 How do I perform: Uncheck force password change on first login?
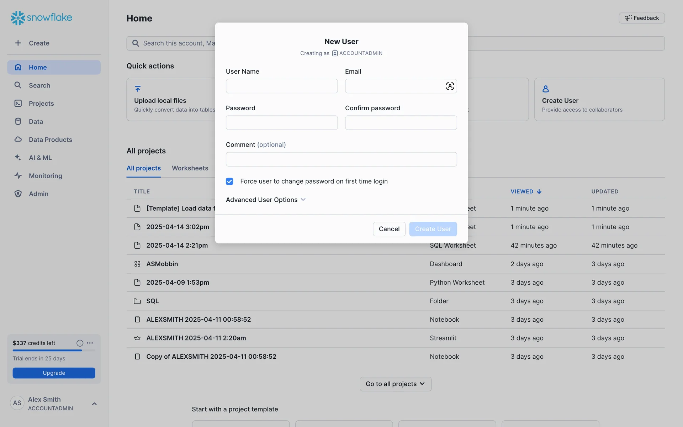(229, 181)
